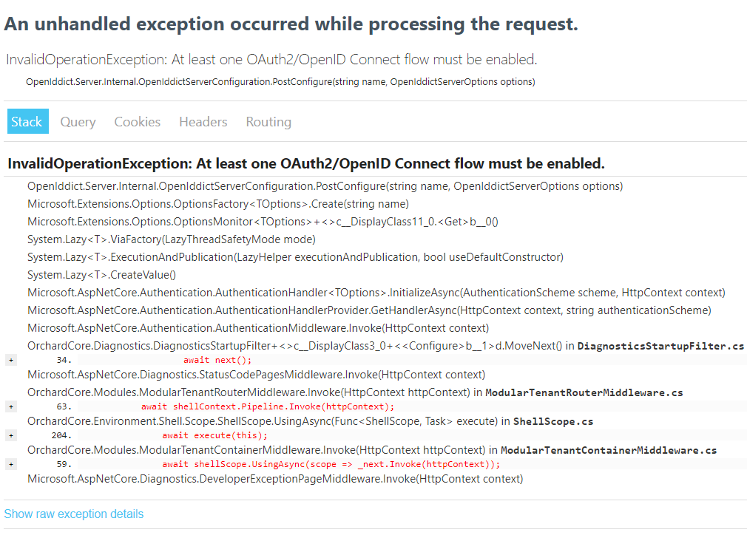Expand context for ModularTenantRouterMiddleware.cs line 63

[x=10, y=406]
